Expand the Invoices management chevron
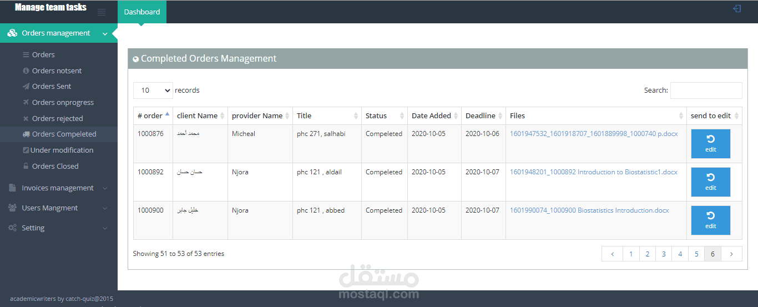 pyautogui.click(x=105, y=188)
